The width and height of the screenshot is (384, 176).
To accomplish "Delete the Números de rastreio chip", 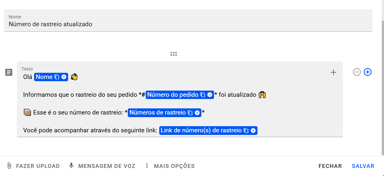I will click(197, 113).
